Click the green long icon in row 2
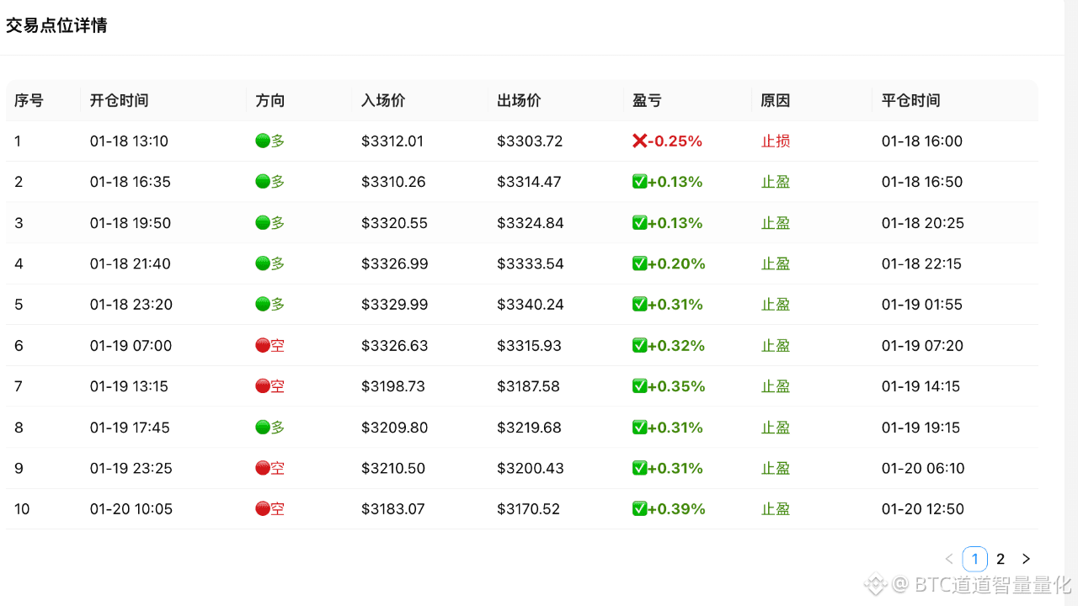 pos(262,182)
